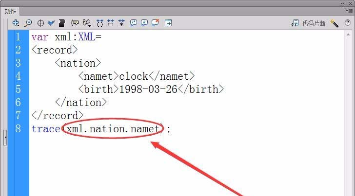Click the opening <nation> tag
Image resolution: width=355 pixels, height=196 pixels.
tap(78, 63)
